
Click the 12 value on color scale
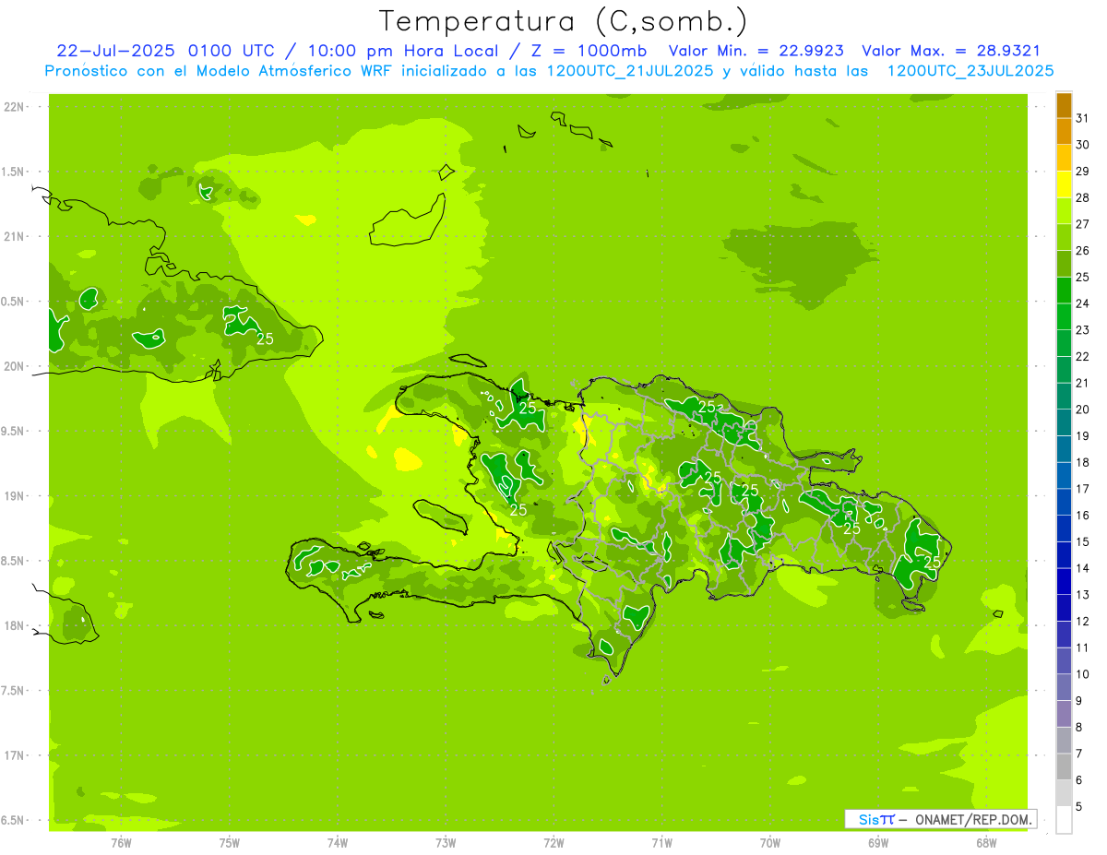(1082, 622)
